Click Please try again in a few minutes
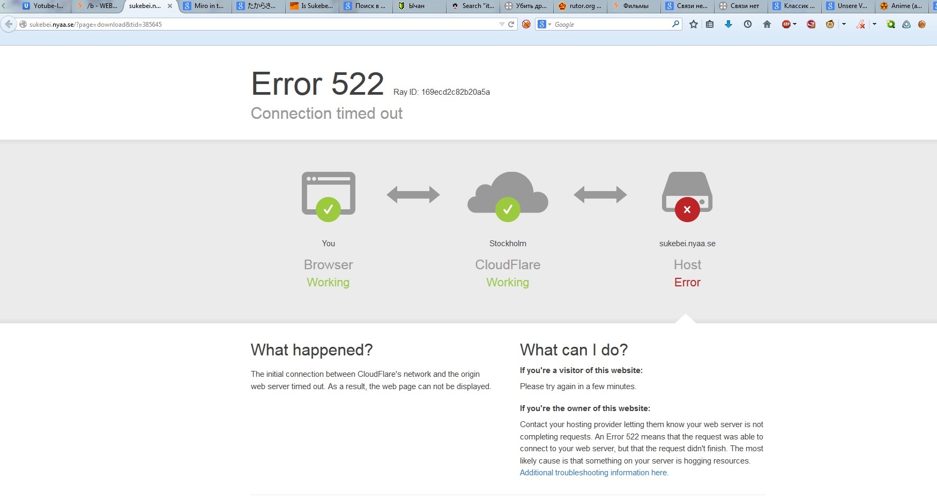Viewport: 937px width, 501px height. tap(578, 386)
